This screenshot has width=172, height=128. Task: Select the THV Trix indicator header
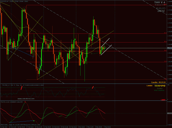pyautogui.click(x=12, y=102)
